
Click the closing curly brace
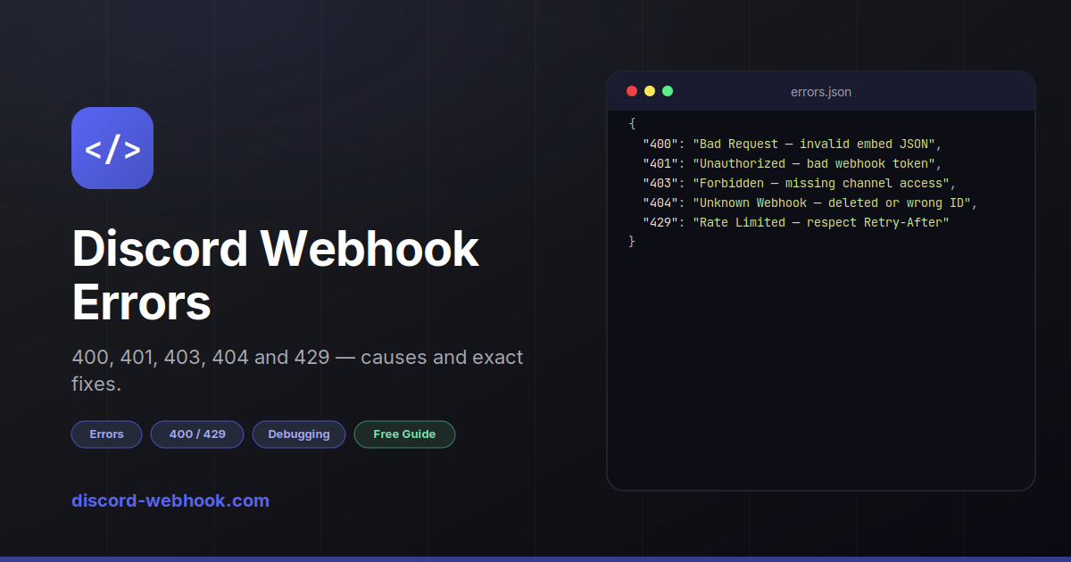pyautogui.click(x=632, y=242)
